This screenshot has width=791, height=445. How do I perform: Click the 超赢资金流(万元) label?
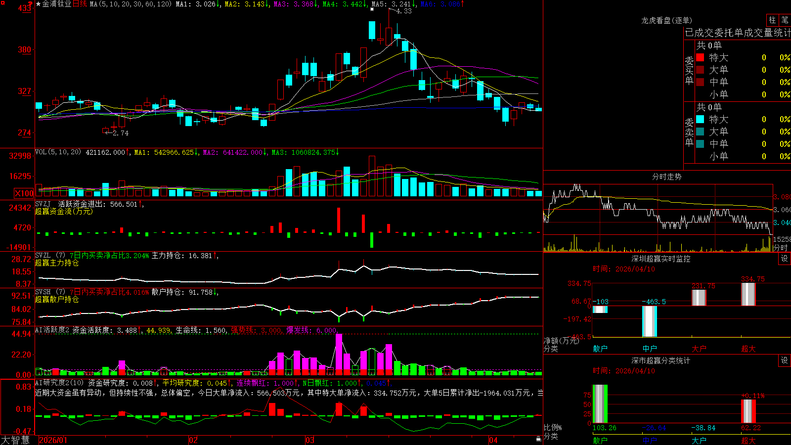[x=64, y=211]
